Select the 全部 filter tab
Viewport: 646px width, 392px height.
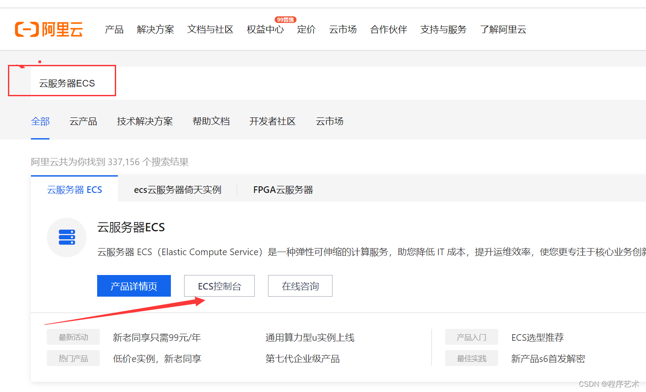40,121
